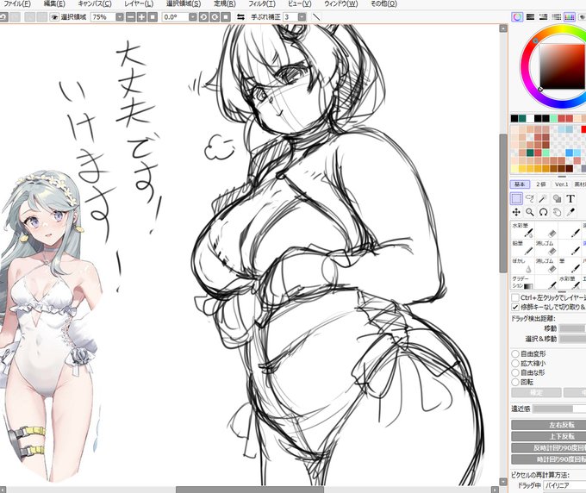Reset zoom with the square button
Viewport: 586px width, 493px height.
[x=153, y=17]
